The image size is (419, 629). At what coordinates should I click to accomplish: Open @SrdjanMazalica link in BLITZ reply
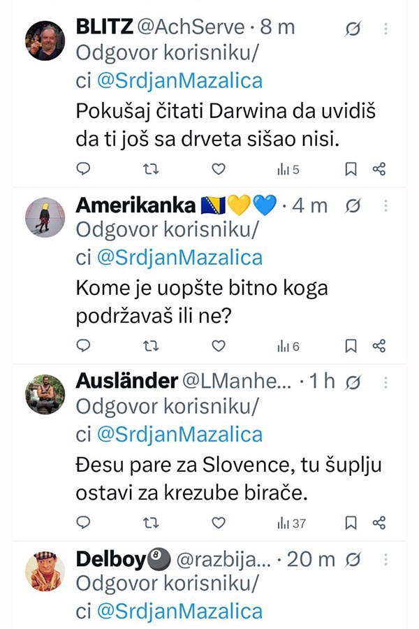(179, 80)
